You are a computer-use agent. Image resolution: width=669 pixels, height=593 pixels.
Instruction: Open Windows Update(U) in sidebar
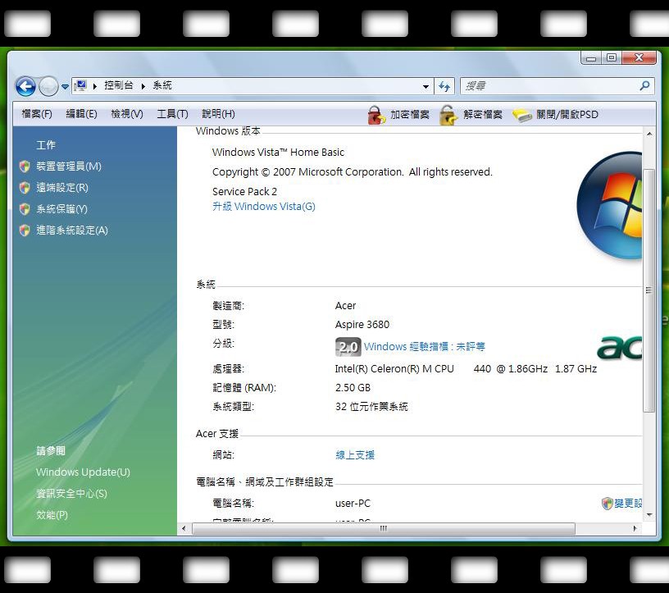83,472
